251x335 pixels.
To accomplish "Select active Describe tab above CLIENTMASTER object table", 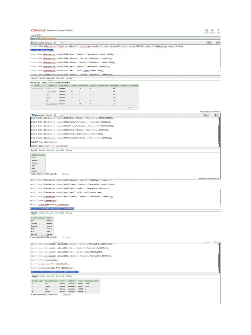I will (x=50, y=79).
